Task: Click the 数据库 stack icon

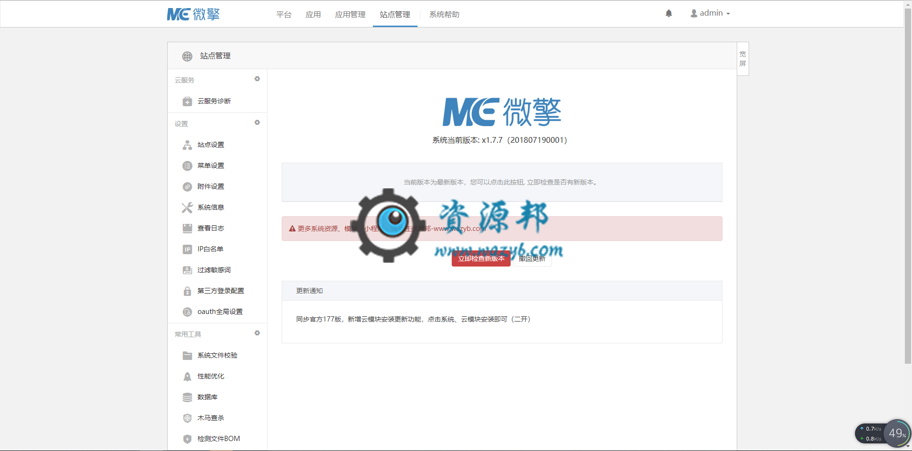Action: click(x=187, y=397)
